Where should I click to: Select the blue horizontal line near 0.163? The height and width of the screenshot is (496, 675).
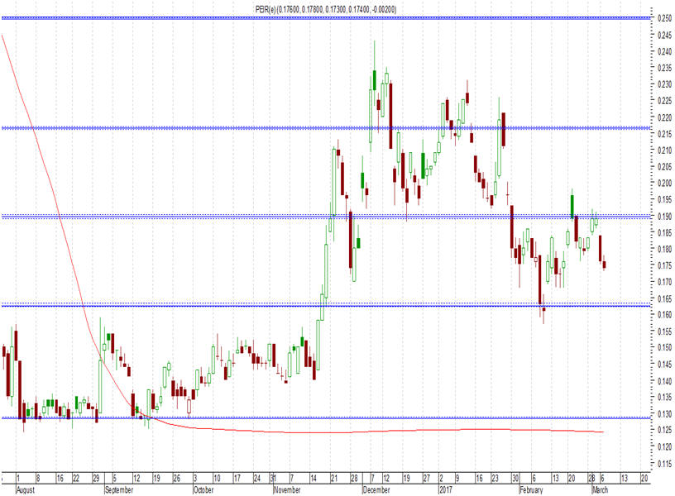[x=326, y=305]
